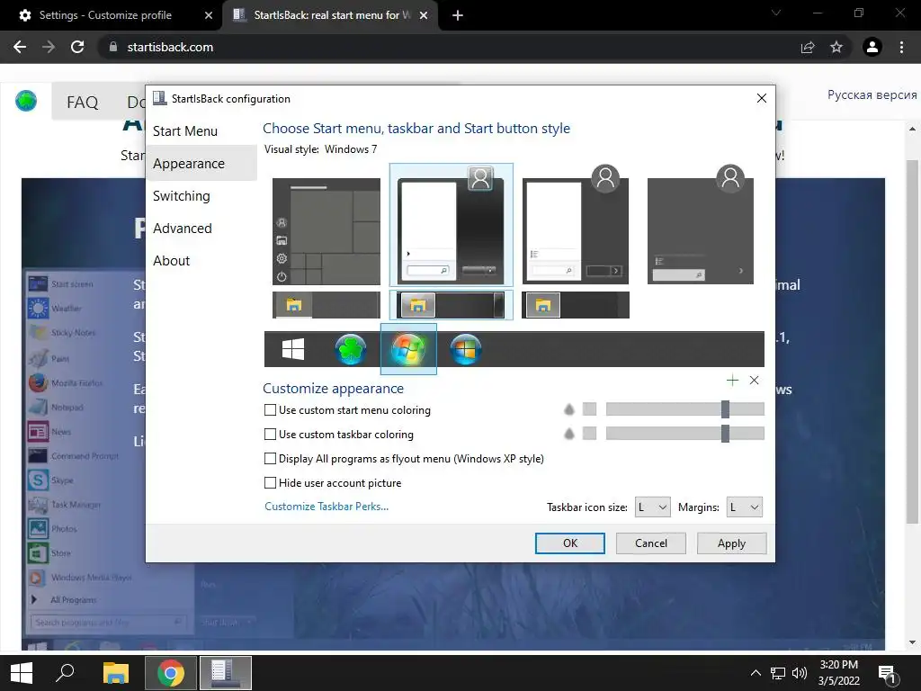Viewport: 921px width, 691px height.
Task: Choose the minimal dark start menu style
Action: click(700, 225)
